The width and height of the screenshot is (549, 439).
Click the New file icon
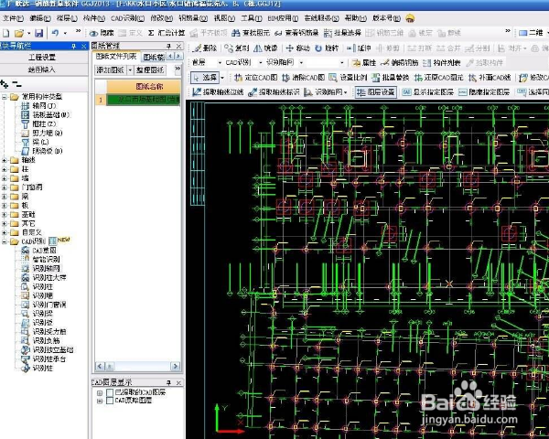[6, 33]
